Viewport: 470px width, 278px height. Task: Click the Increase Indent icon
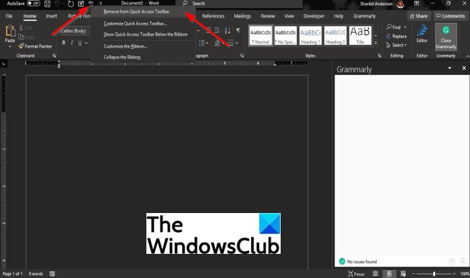click(217, 30)
